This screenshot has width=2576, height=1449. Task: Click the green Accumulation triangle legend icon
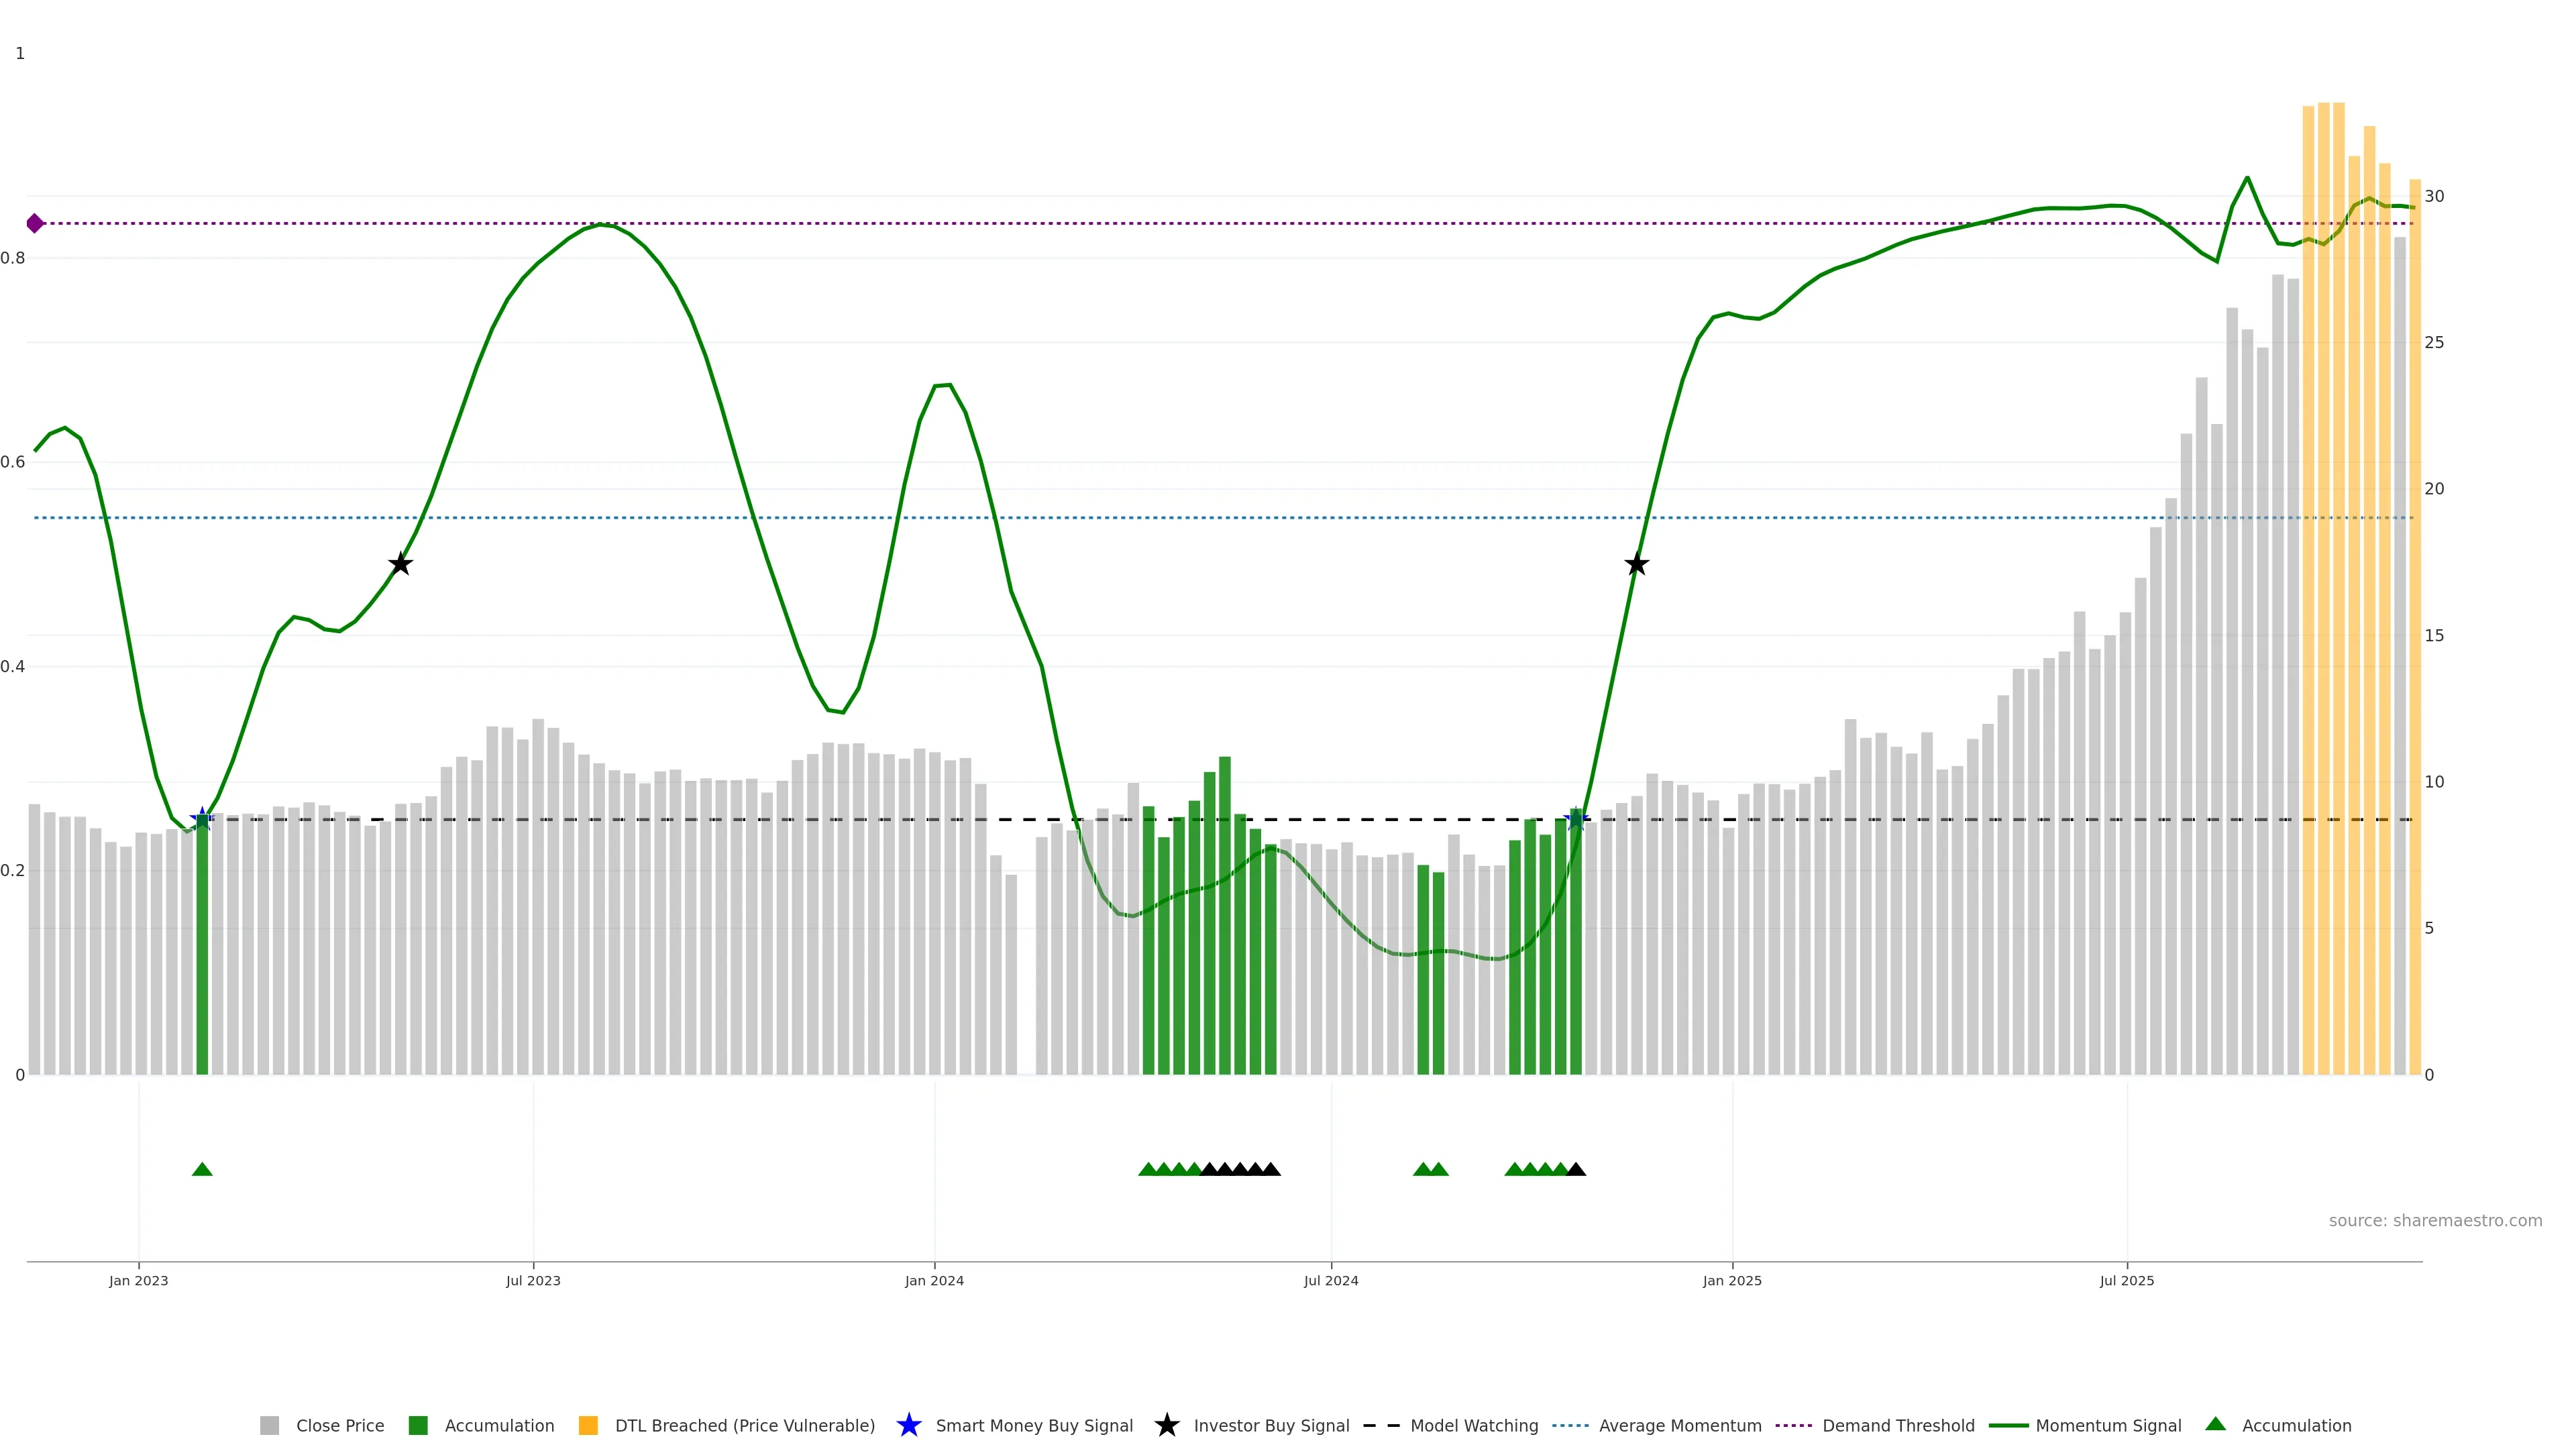coord(2215,1424)
